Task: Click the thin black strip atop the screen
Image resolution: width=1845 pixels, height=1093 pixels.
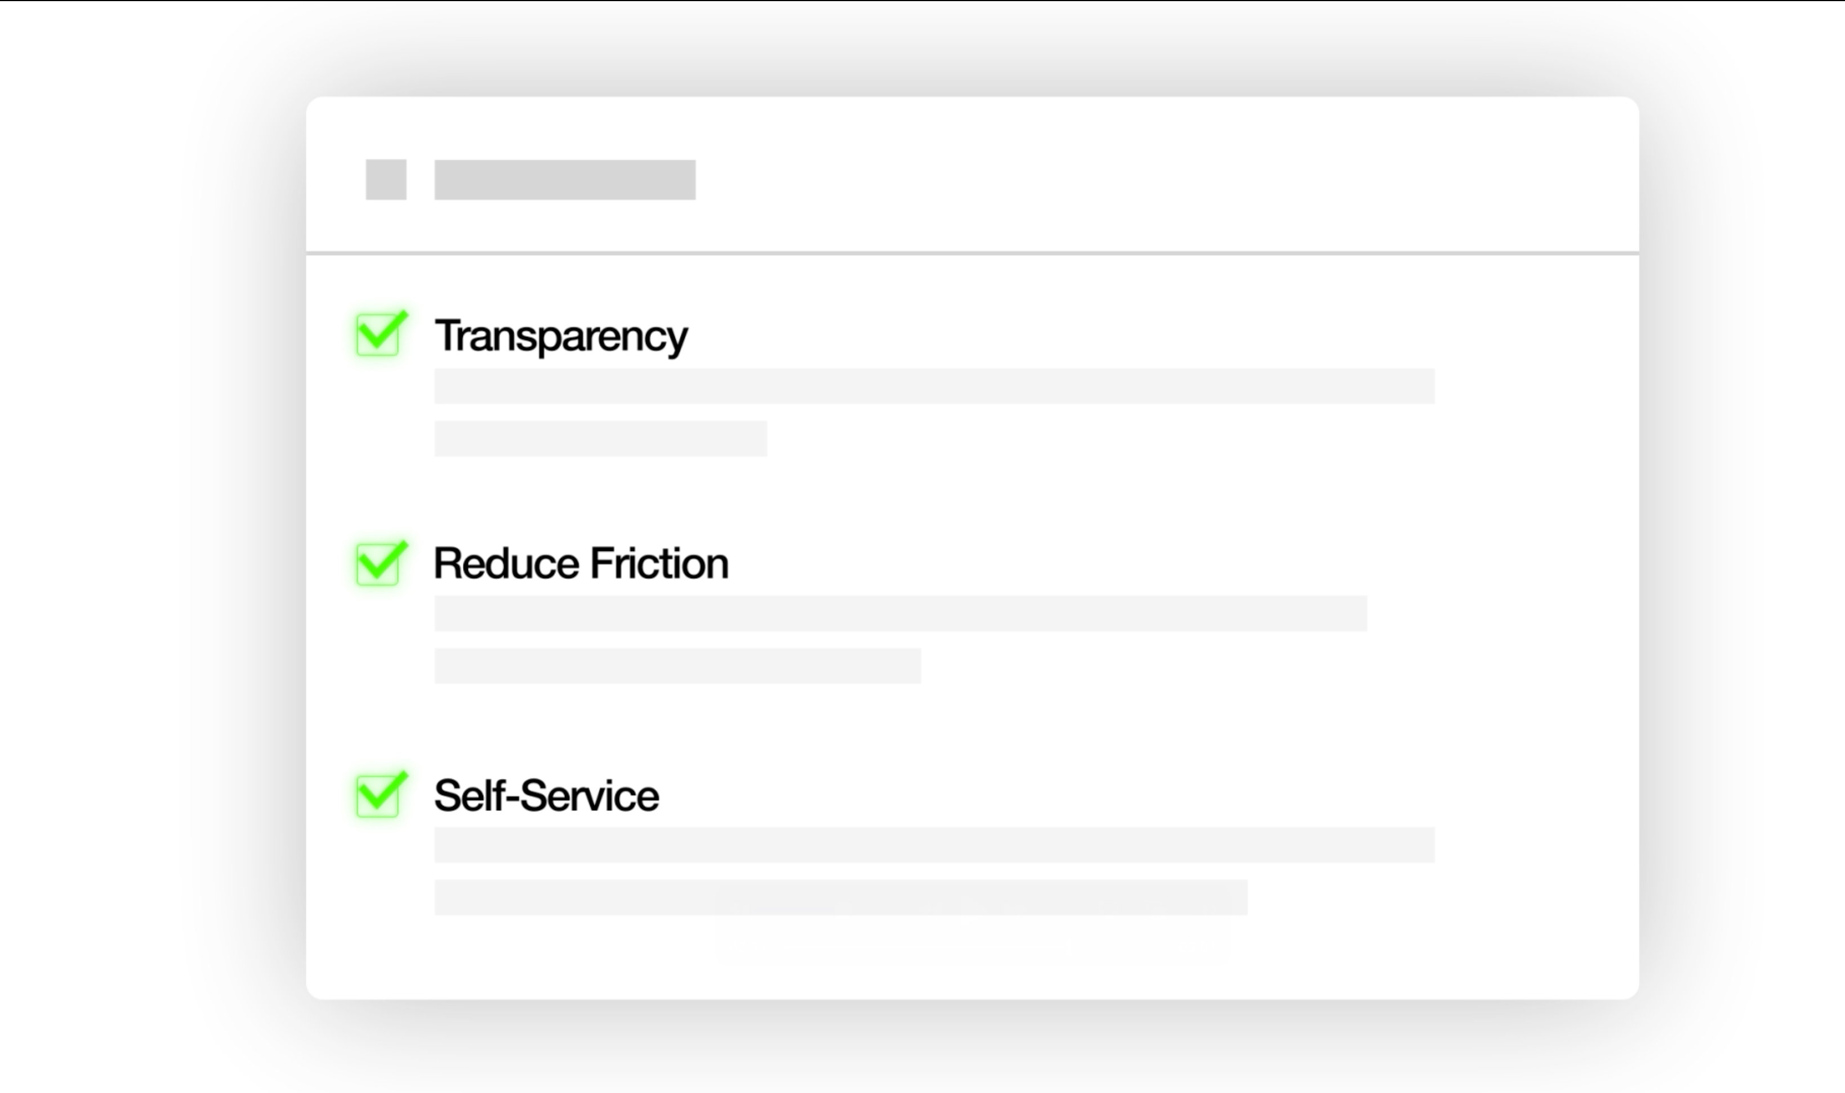Action: [x=922, y=1]
